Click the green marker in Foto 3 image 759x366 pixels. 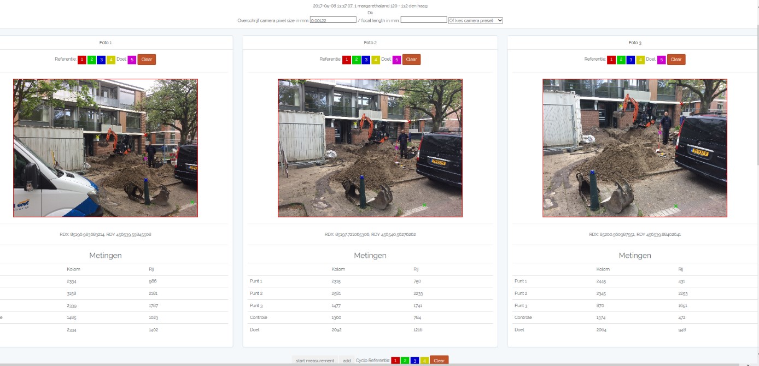click(x=676, y=206)
